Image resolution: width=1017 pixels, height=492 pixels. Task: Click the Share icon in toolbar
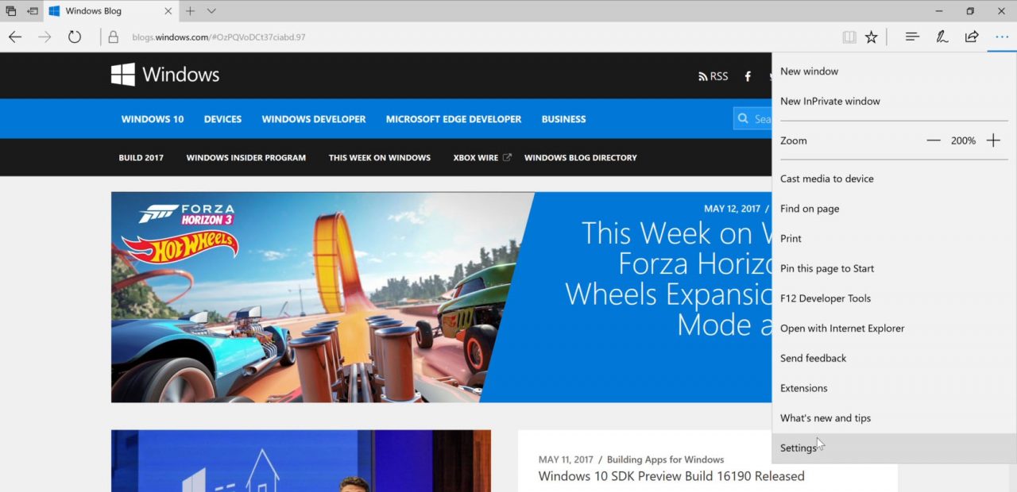[972, 37]
